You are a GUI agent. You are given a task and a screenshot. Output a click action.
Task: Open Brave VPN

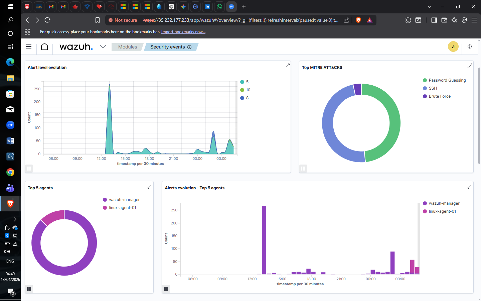pyautogui.click(x=464, y=20)
